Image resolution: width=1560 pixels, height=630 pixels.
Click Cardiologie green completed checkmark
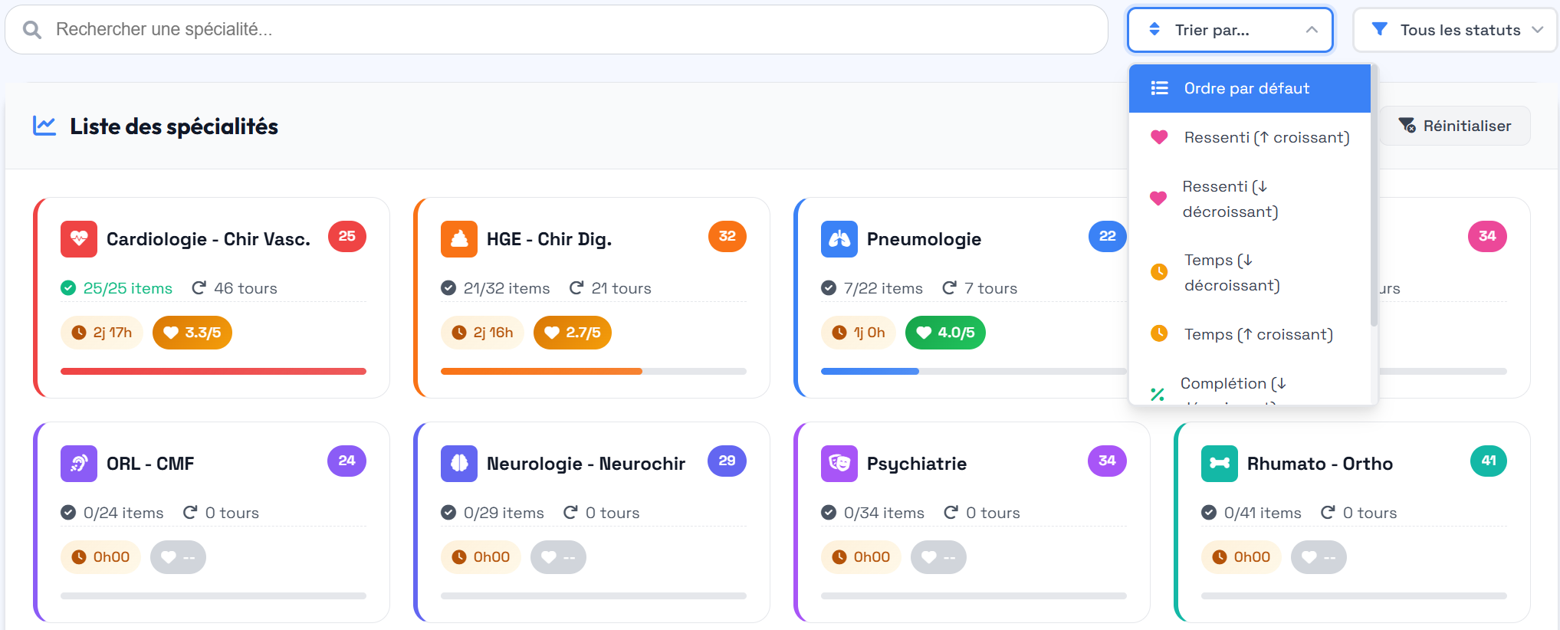click(x=68, y=288)
